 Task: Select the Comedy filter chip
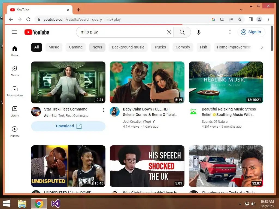coord(183,47)
